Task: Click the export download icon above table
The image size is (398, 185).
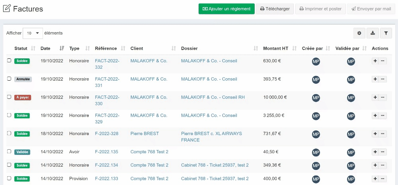Action: (x=373, y=33)
